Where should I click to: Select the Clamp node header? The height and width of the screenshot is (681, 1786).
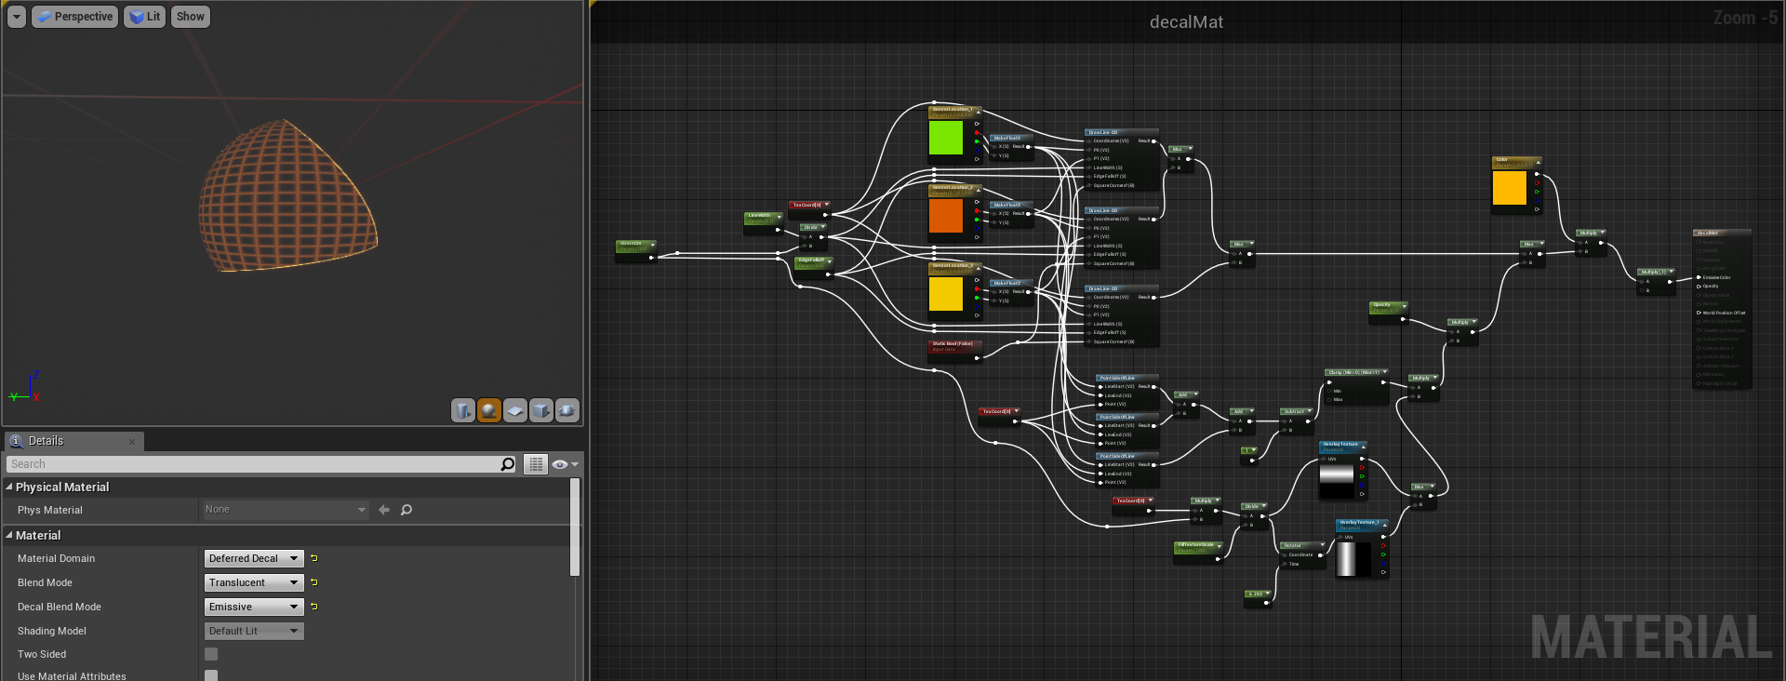[x=1356, y=372]
